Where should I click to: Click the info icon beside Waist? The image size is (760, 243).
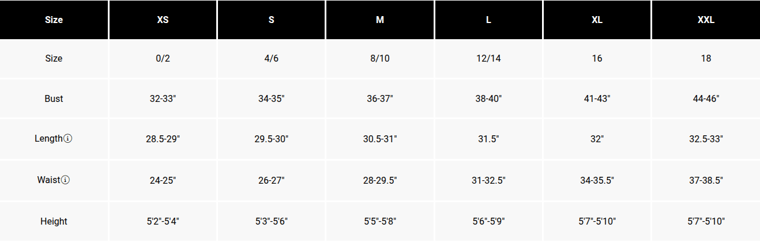65,180
